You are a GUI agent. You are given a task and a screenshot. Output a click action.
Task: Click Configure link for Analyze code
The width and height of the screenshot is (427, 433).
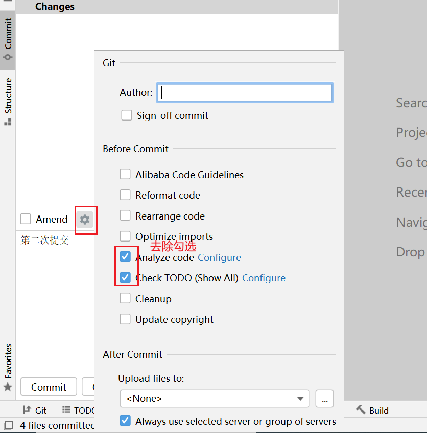(x=219, y=257)
